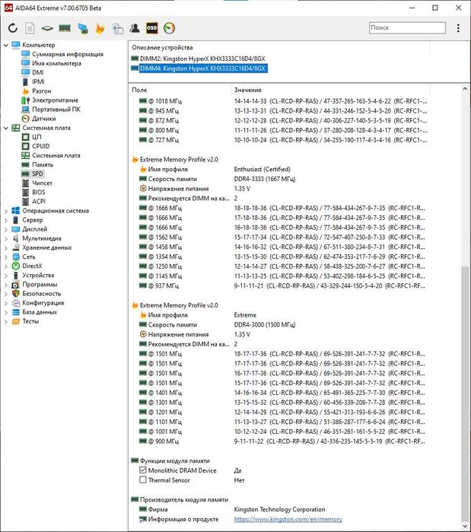Select the Extreme profile name value
Viewport: 471px width, 532px height.
pyautogui.click(x=245, y=315)
